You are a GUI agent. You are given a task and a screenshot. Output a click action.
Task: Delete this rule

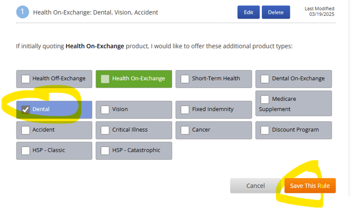click(276, 12)
